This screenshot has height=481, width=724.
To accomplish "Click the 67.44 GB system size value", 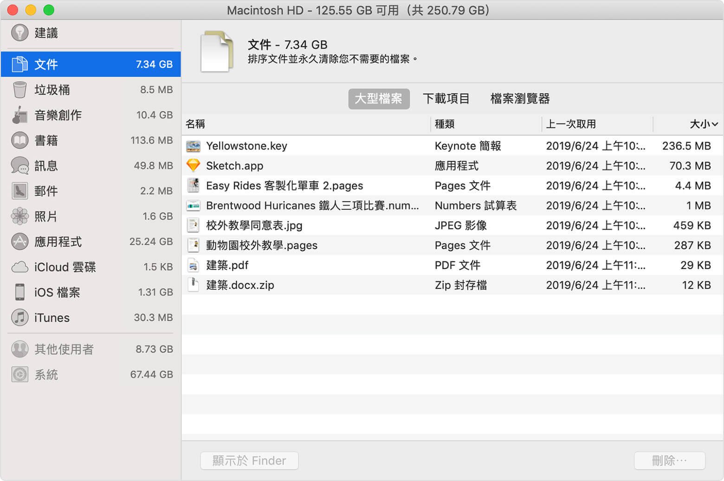I will pyautogui.click(x=151, y=374).
